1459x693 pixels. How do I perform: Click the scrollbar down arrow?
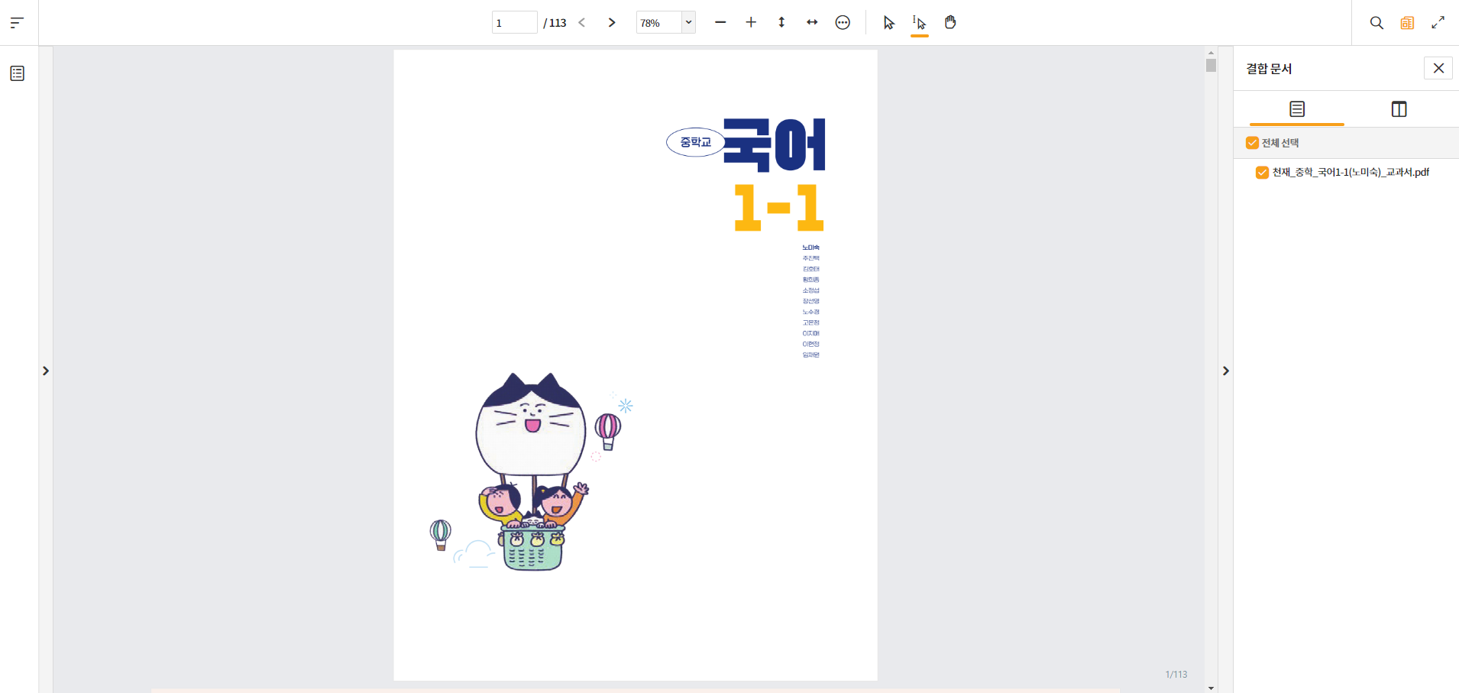click(1211, 688)
